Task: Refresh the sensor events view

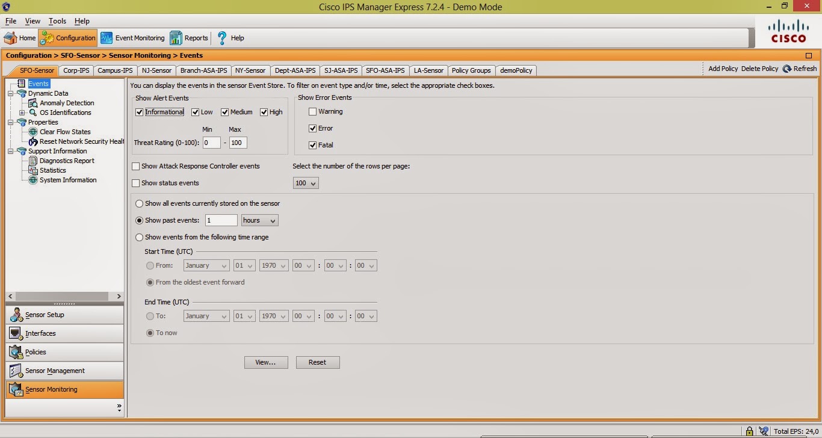Action: [x=799, y=68]
